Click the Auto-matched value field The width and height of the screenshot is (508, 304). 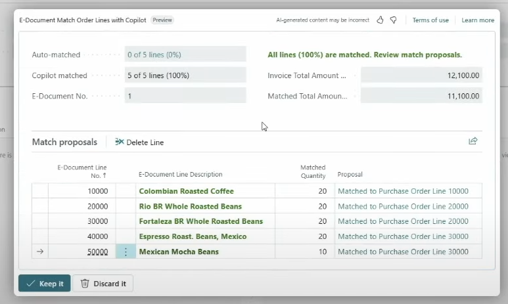pyautogui.click(x=185, y=54)
